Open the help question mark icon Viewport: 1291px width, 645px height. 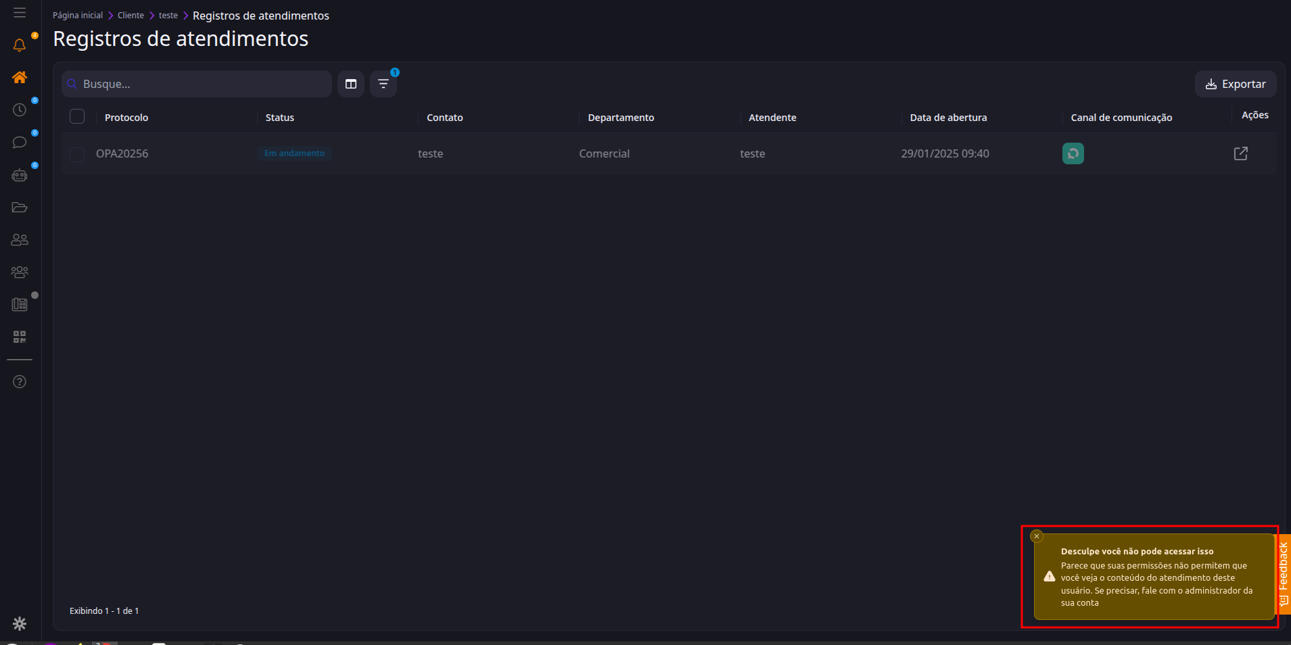[x=20, y=382]
